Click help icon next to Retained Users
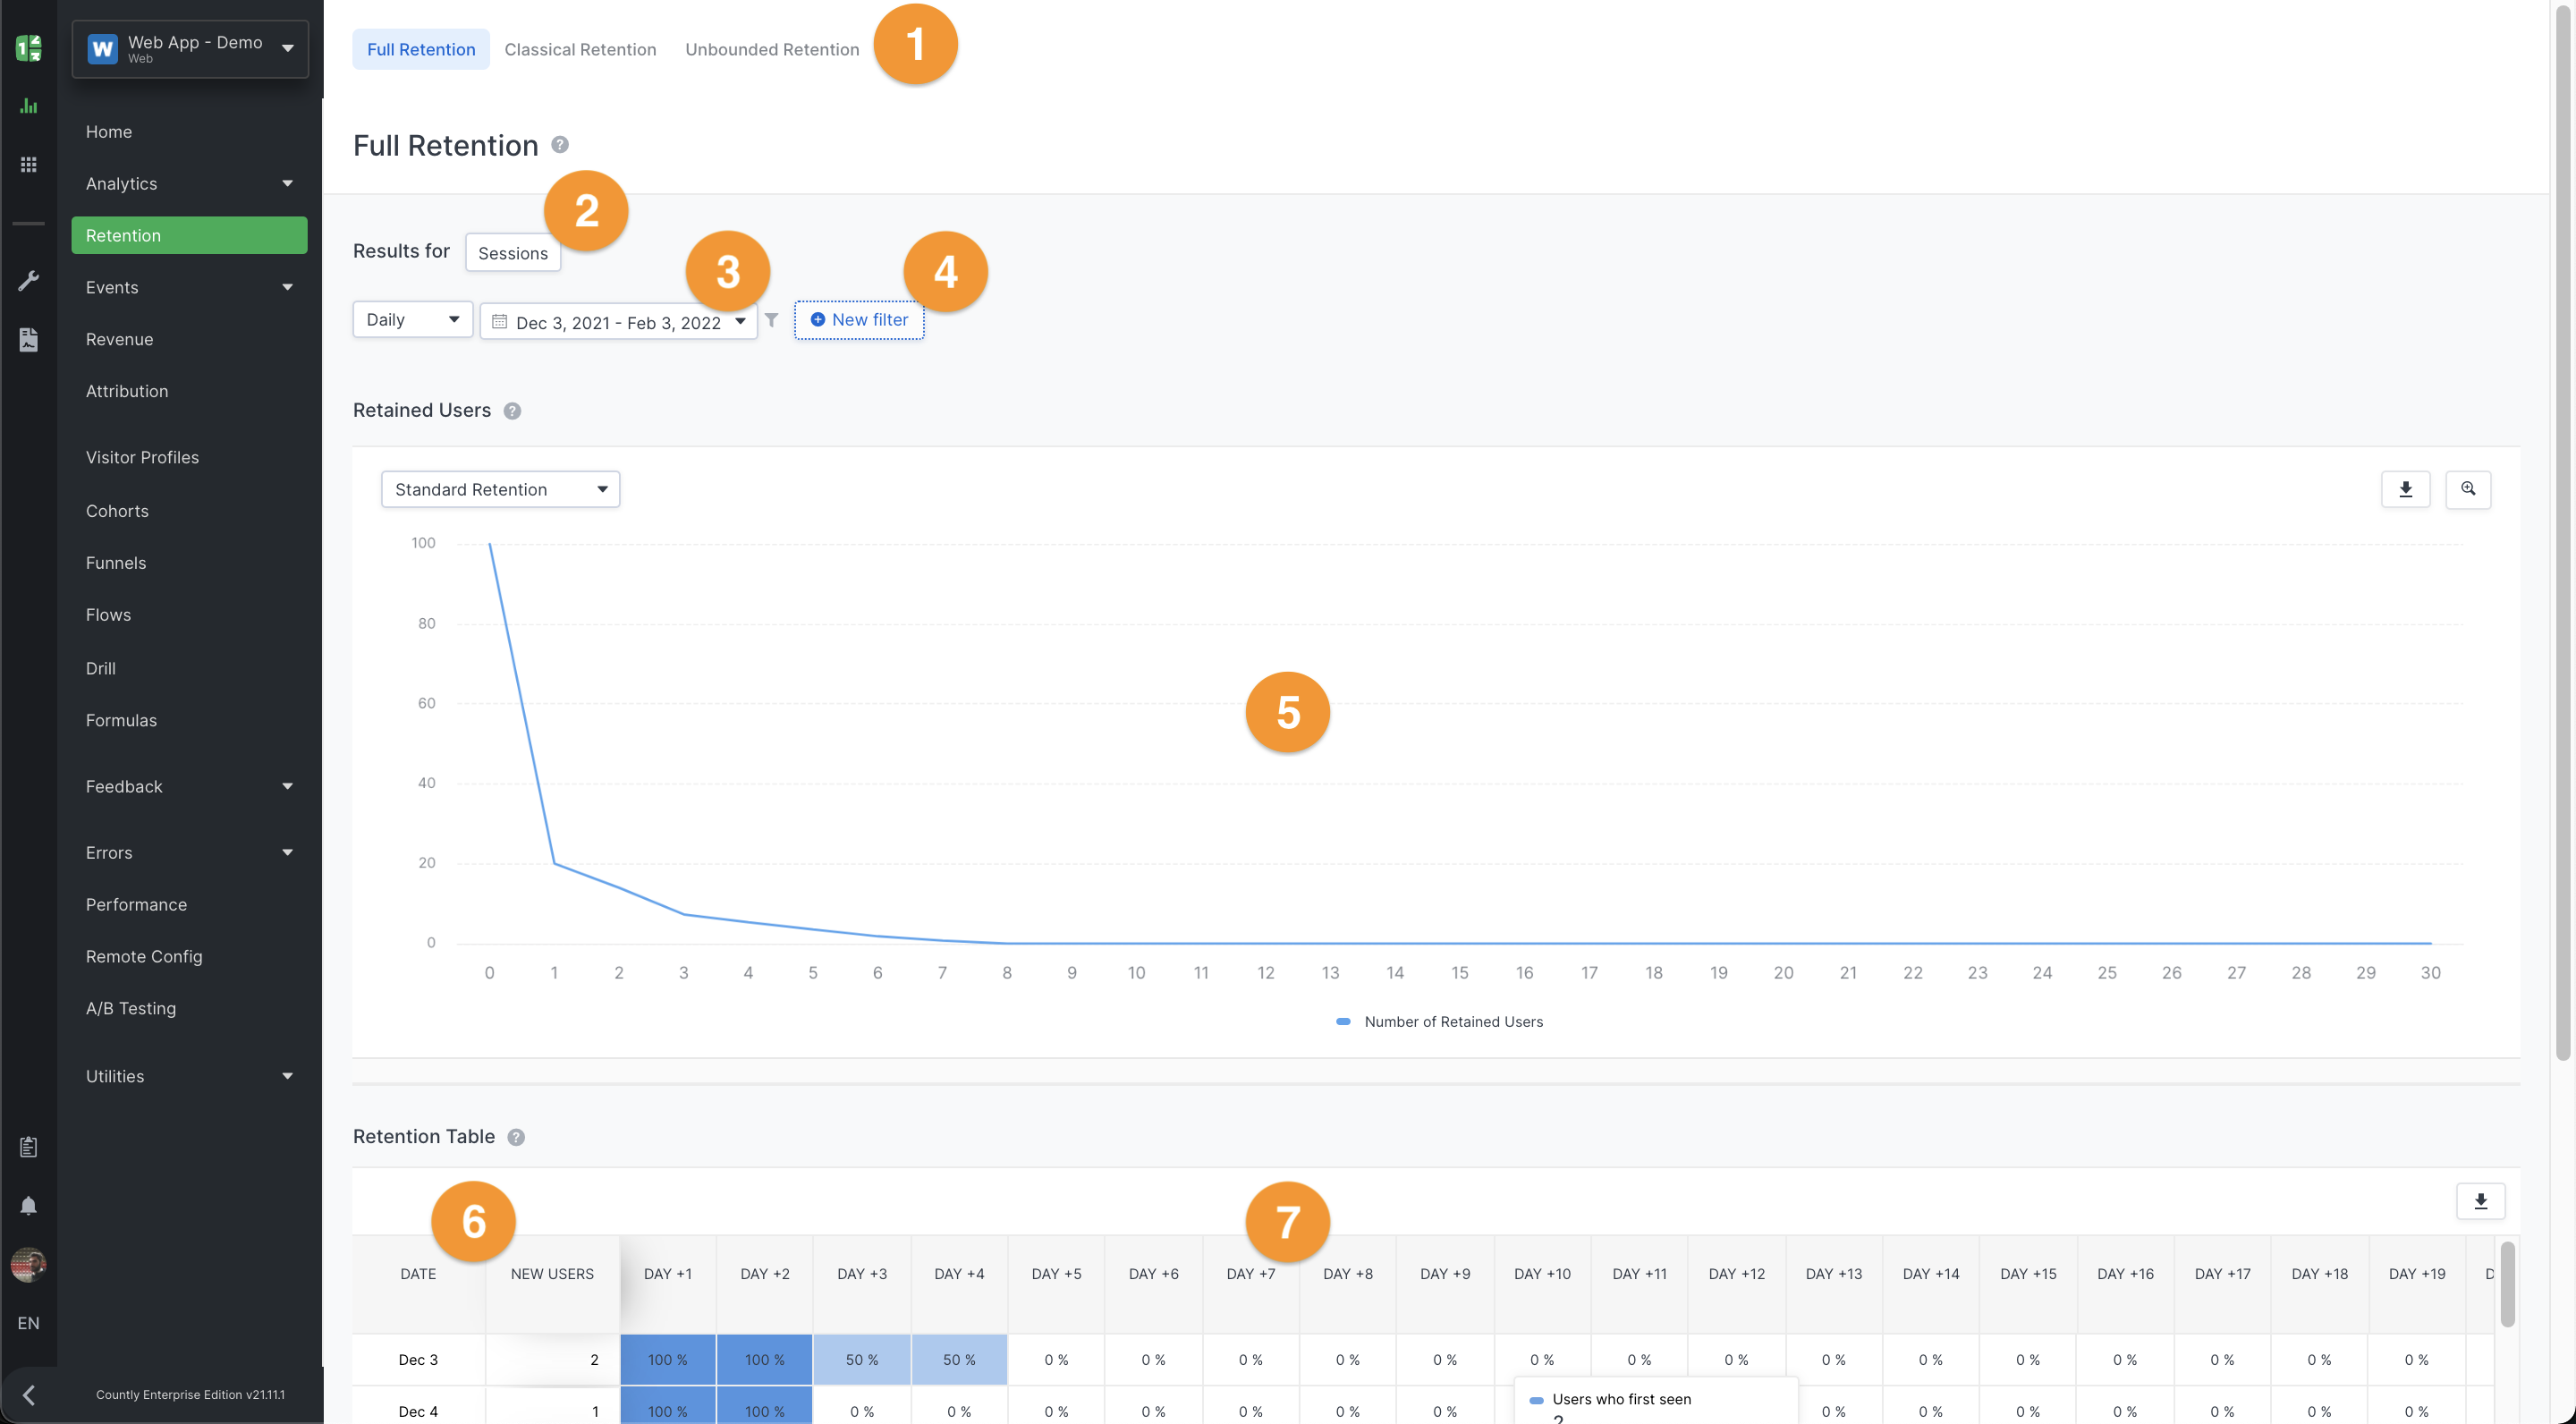2576x1424 pixels. pos(512,411)
